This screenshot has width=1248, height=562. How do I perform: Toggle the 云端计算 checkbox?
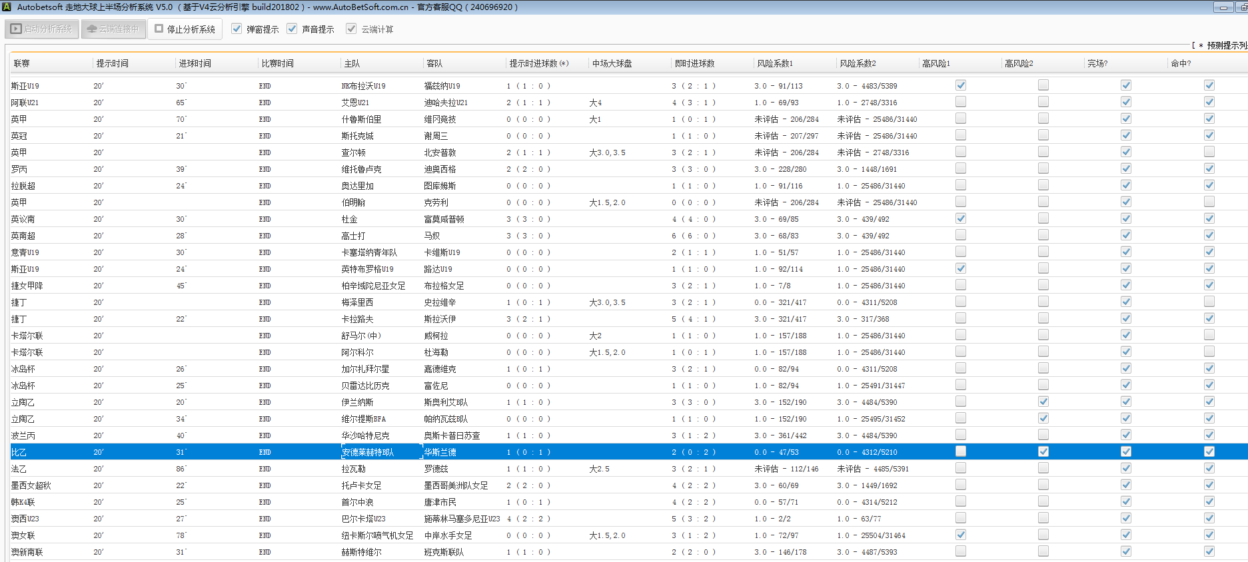pos(351,29)
